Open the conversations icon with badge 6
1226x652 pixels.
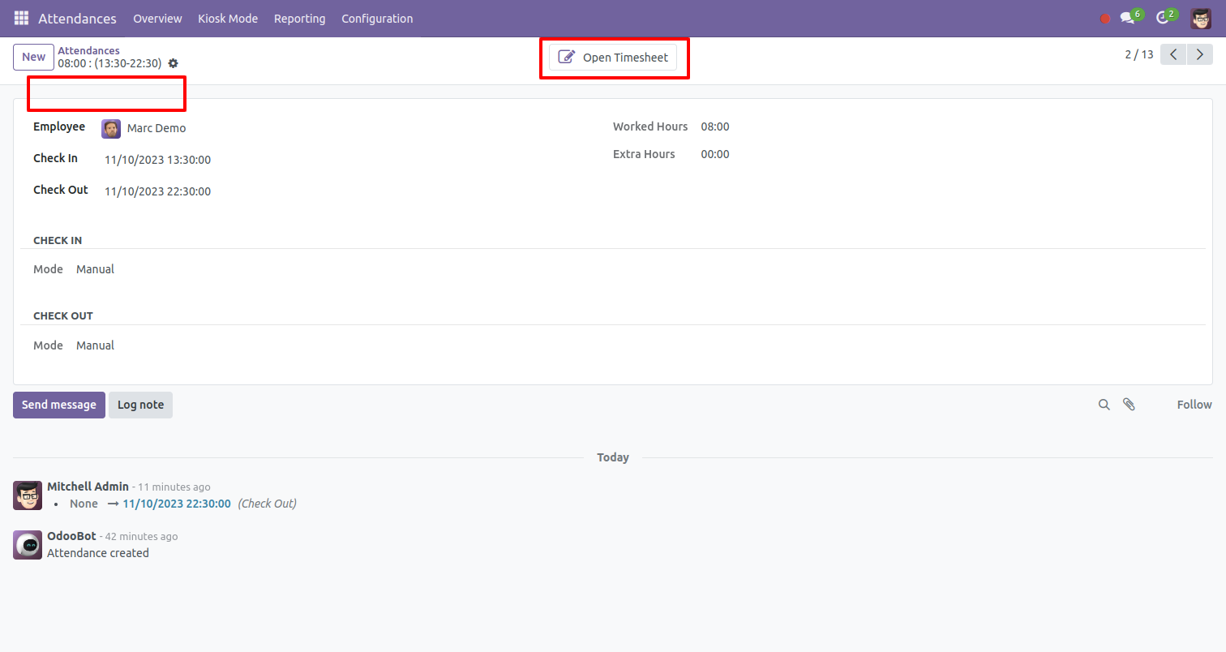click(x=1131, y=17)
